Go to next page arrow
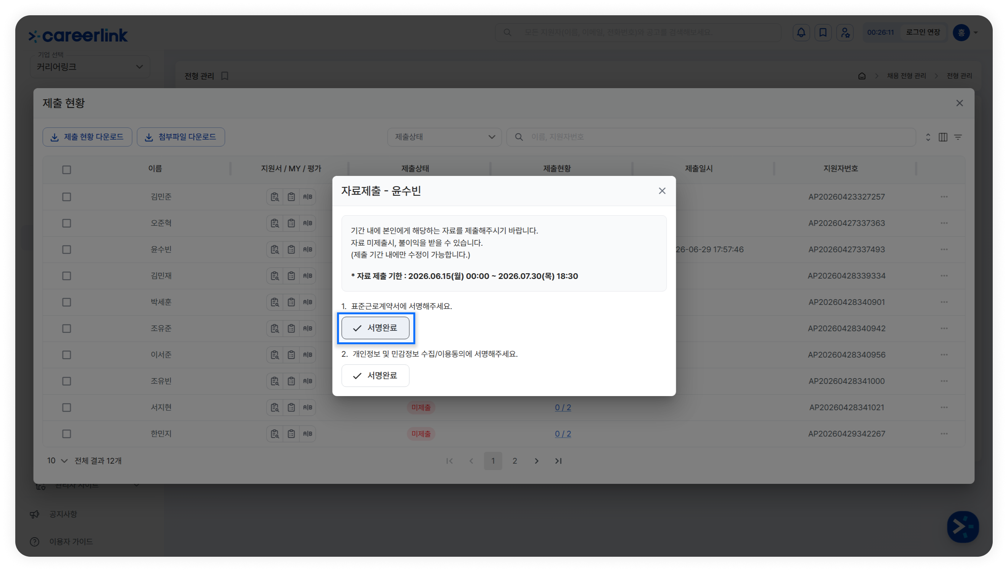The height and width of the screenshot is (572, 1008). click(x=536, y=461)
